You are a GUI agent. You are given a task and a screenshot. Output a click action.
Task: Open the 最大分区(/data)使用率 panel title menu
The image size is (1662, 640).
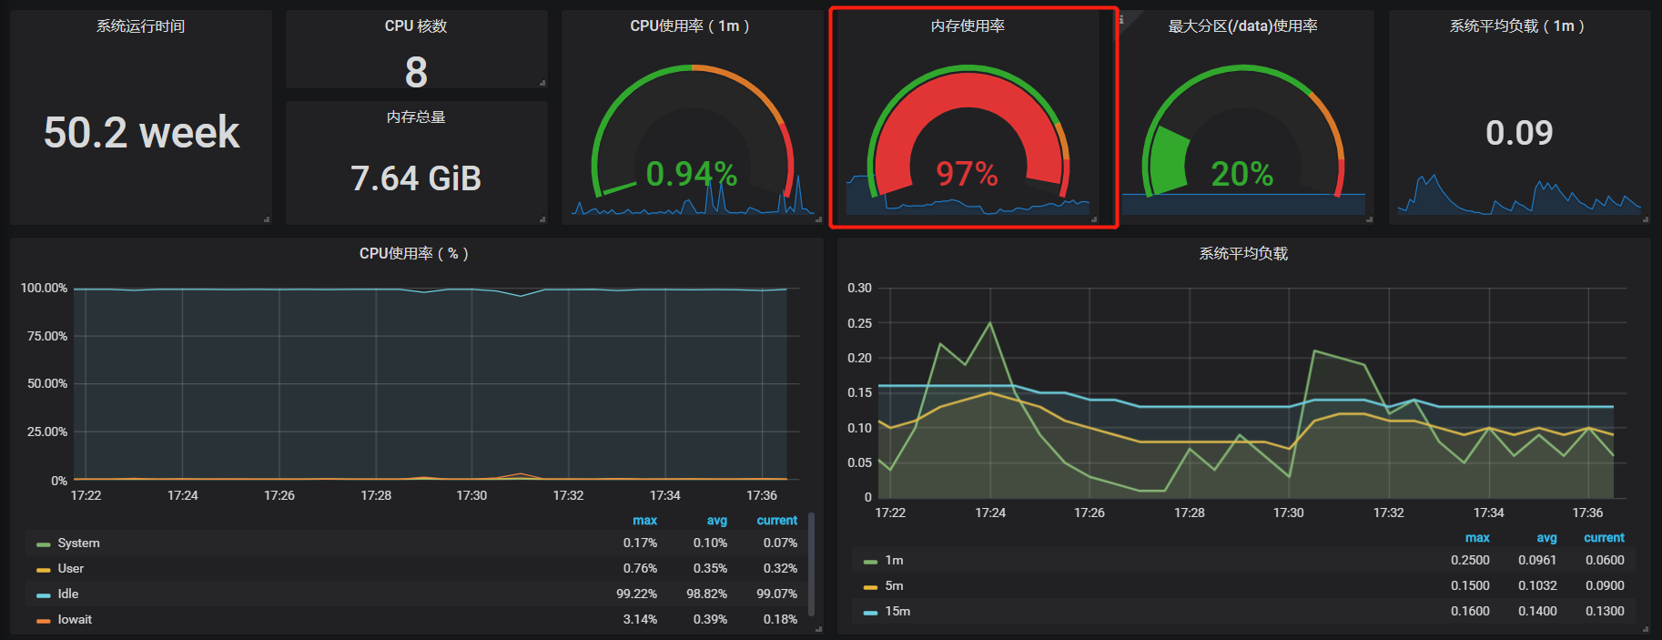(x=1243, y=26)
